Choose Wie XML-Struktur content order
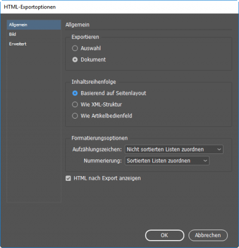 [75, 104]
